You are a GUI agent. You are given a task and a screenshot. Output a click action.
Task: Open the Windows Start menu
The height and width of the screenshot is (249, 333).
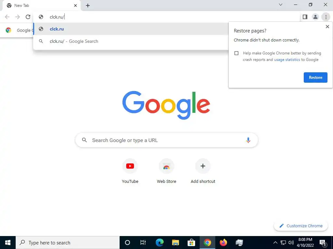pyautogui.click(x=8, y=243)
